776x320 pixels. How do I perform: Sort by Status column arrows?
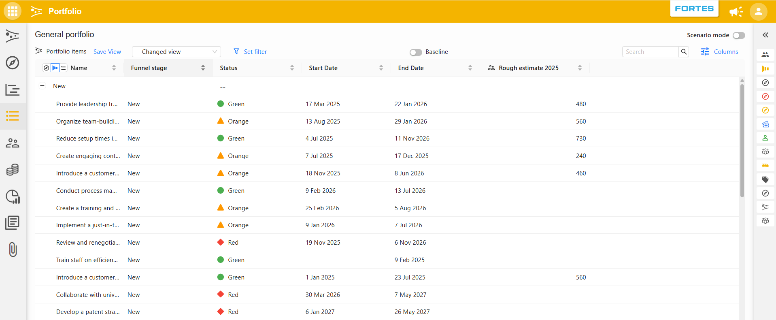(292, 68)
